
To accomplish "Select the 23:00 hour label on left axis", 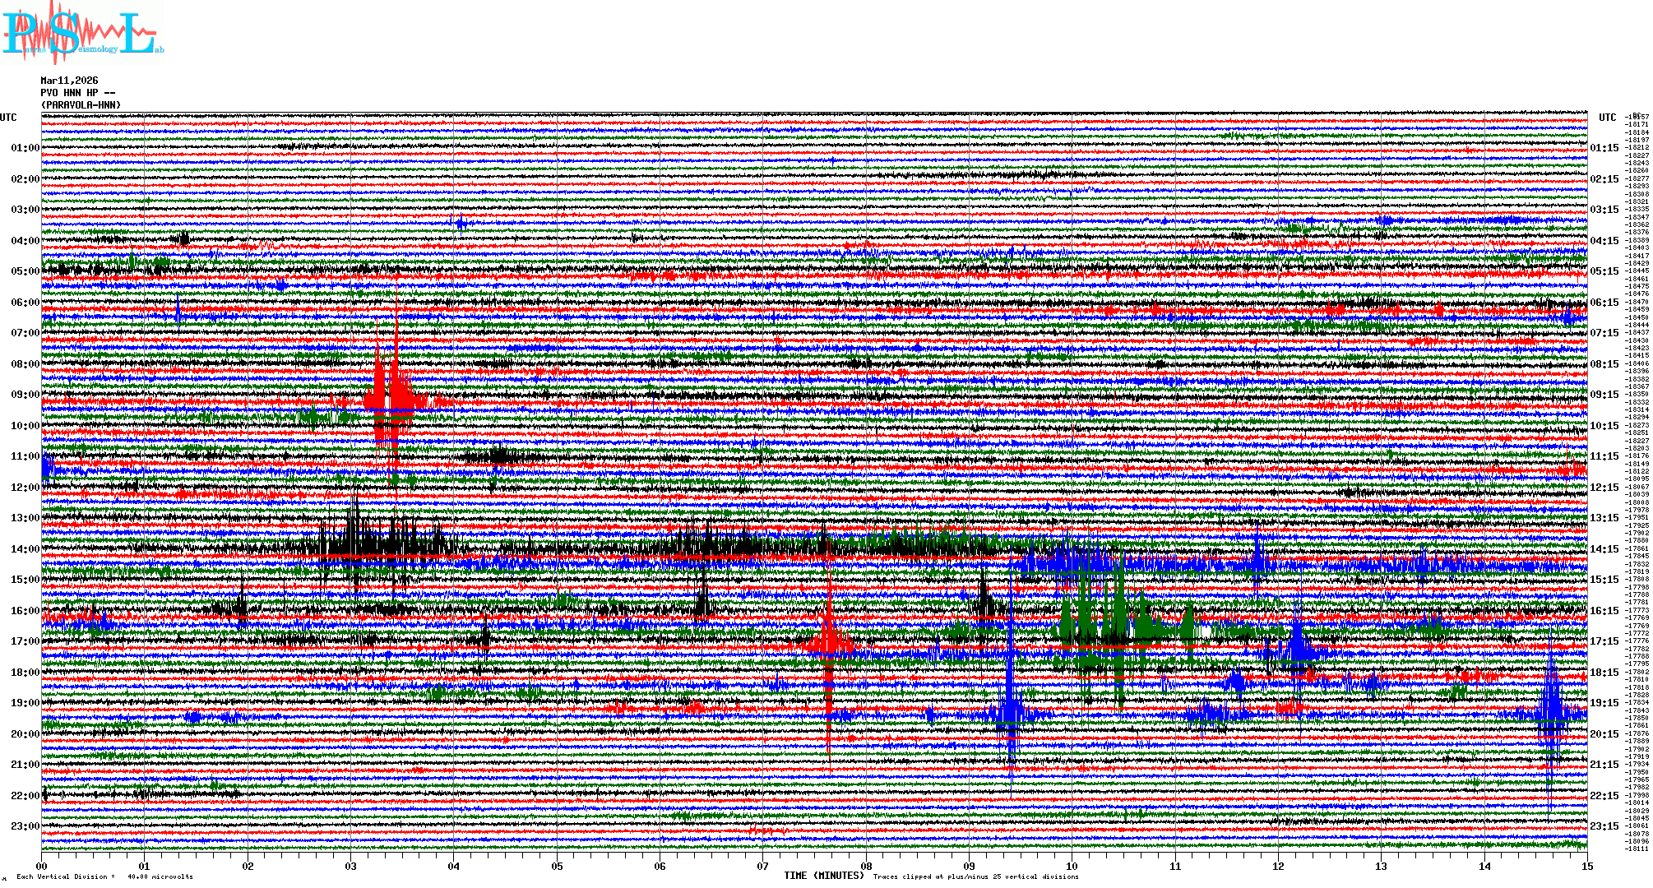I will point(25,826).
